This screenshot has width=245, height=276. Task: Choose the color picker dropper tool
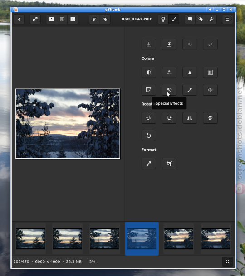click(190, 90)
